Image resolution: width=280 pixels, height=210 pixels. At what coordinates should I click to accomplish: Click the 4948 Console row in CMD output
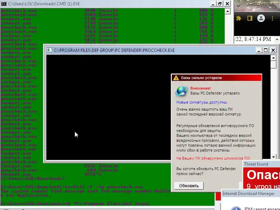click(x=101, y=10)
